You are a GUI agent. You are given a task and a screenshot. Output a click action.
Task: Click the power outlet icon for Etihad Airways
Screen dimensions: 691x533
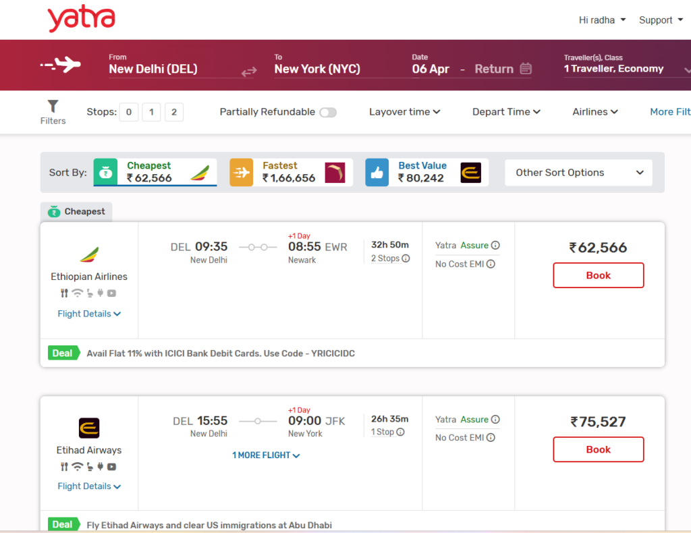tap(100, 466)
